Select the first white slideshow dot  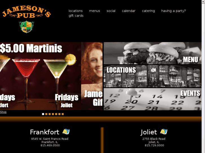tap(43, 114)
